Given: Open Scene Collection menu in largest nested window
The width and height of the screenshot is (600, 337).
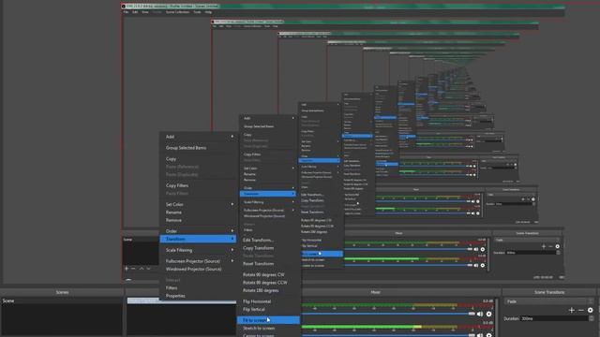Looking at the screenshot, I should pos(177,12).
